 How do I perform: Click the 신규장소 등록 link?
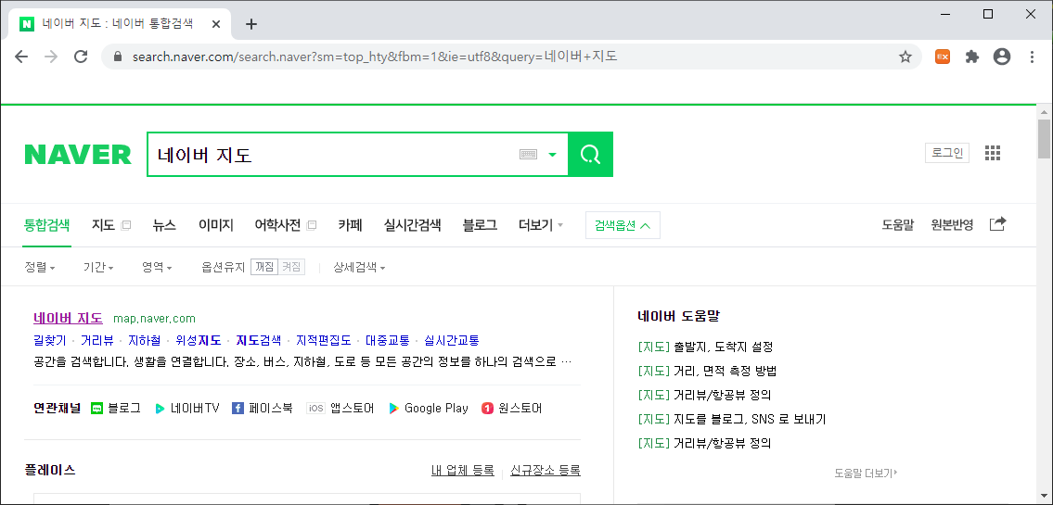pyautogui.click(x=546, y=470)
